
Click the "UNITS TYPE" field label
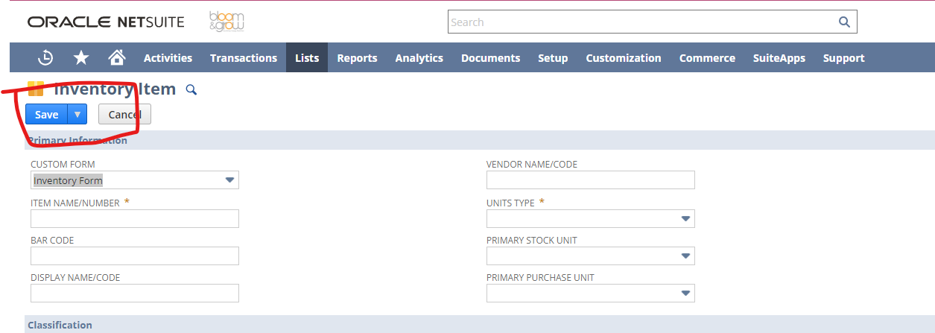pos(510,203)
